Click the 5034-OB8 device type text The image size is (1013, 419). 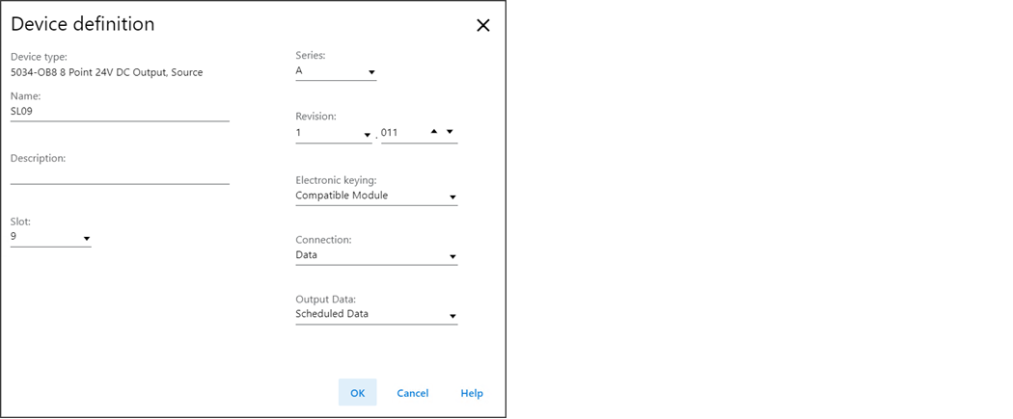pos(106,72)
